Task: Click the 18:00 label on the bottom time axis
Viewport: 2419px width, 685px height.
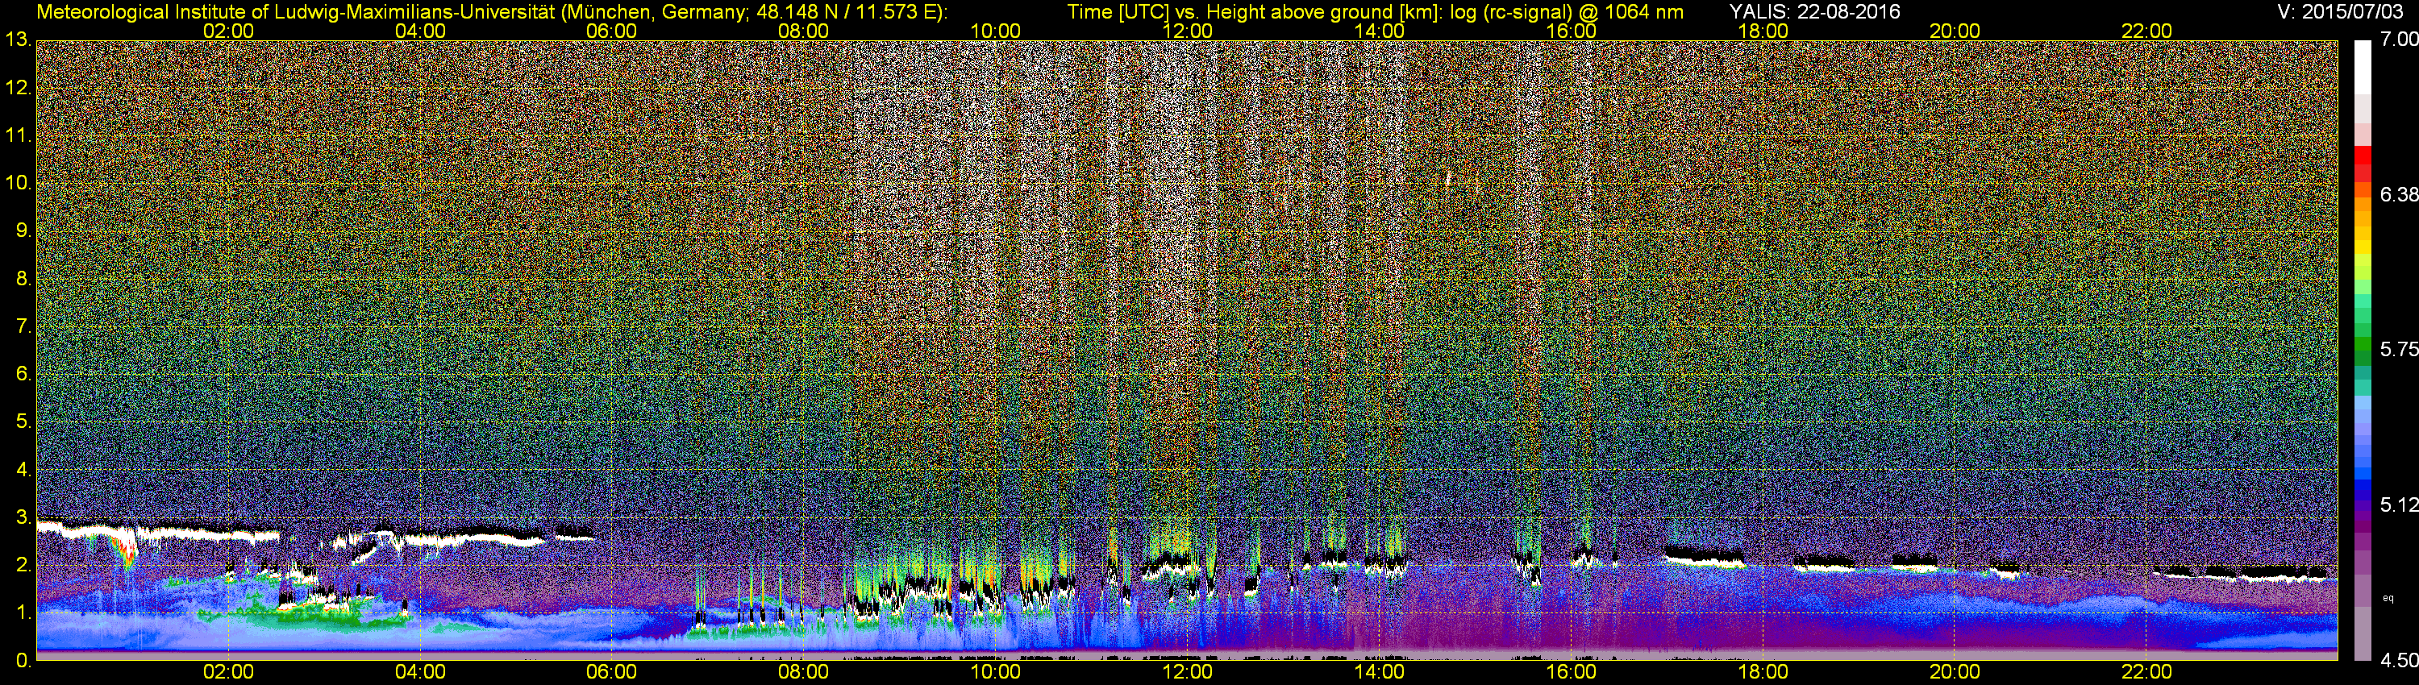Action: tap(1763, 672)
